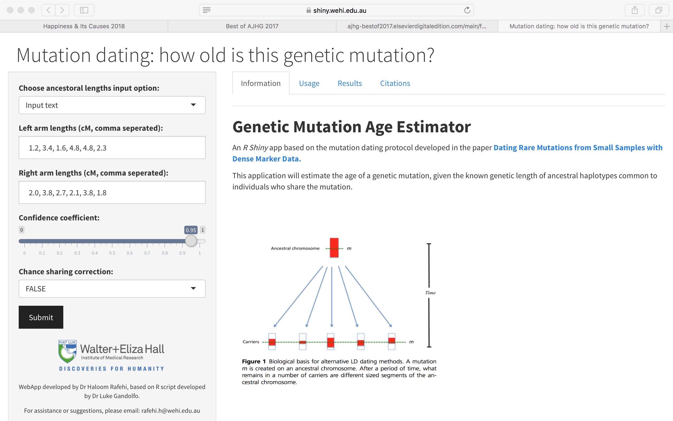Open the Results tab
Viewport: 673px width, 421px height.
coord(350,83)
